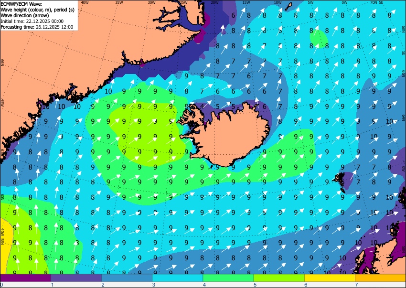Click the lime 5–6 m legend swatch
406x288 pixels.
click(279, 278)
